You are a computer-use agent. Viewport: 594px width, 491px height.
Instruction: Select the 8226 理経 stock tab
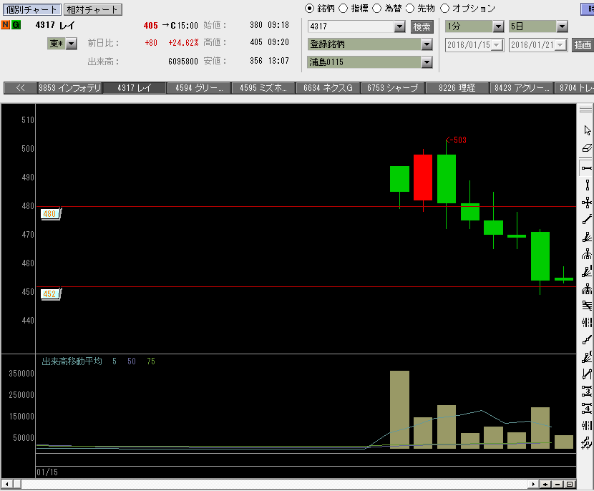457,88
